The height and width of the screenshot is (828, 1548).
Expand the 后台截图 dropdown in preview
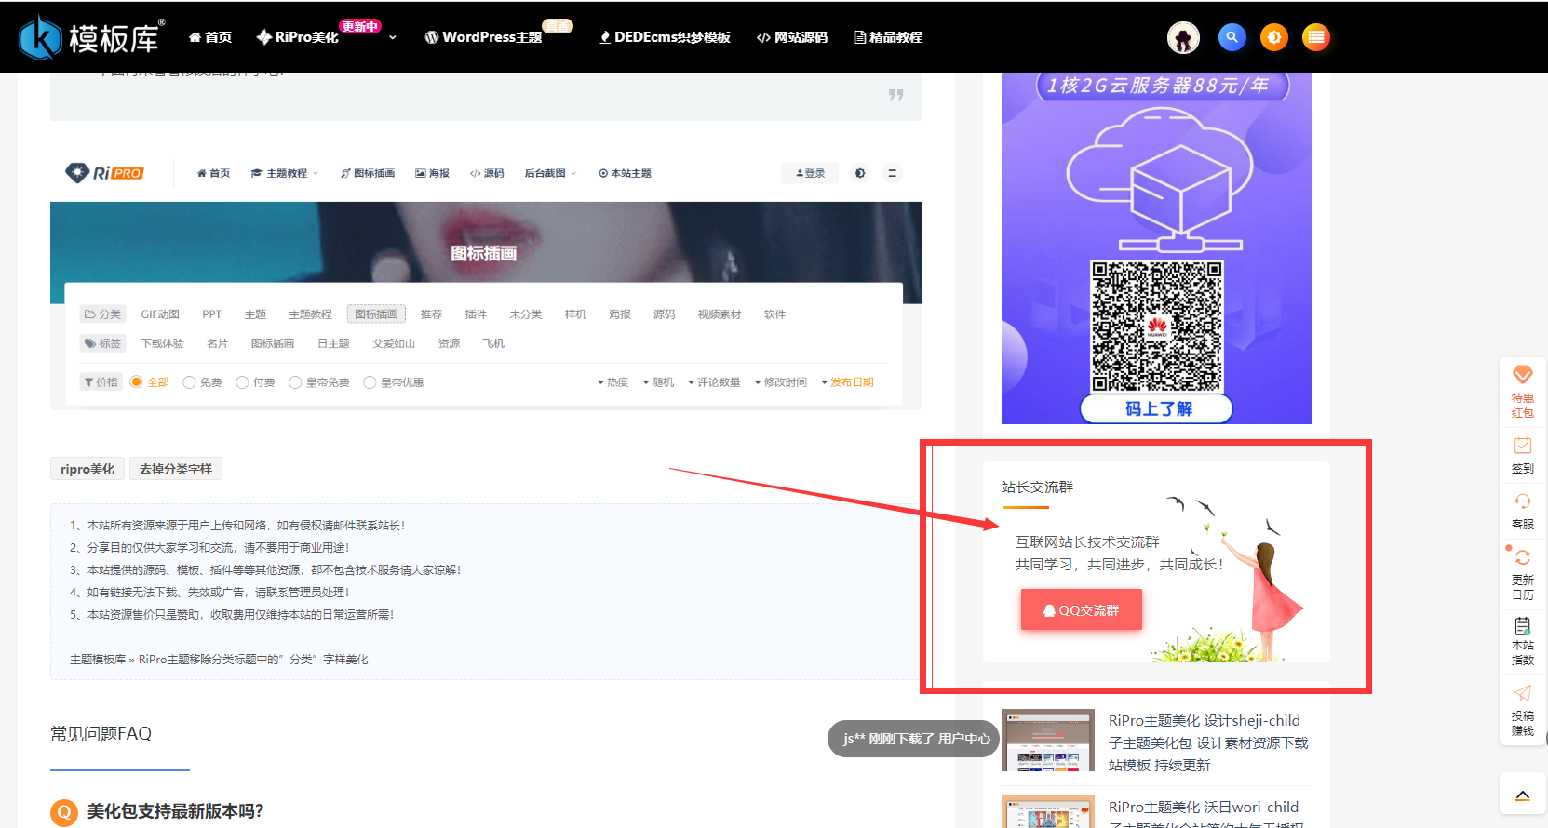click(x=574, y=174)
